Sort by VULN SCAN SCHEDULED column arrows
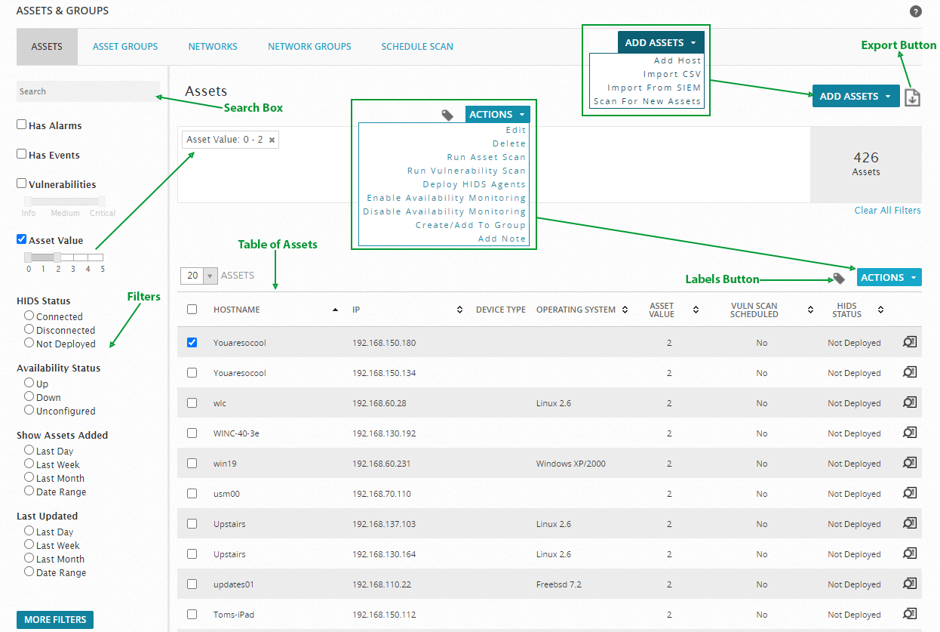Screen dimensions: 940x632 pos(810,310)
